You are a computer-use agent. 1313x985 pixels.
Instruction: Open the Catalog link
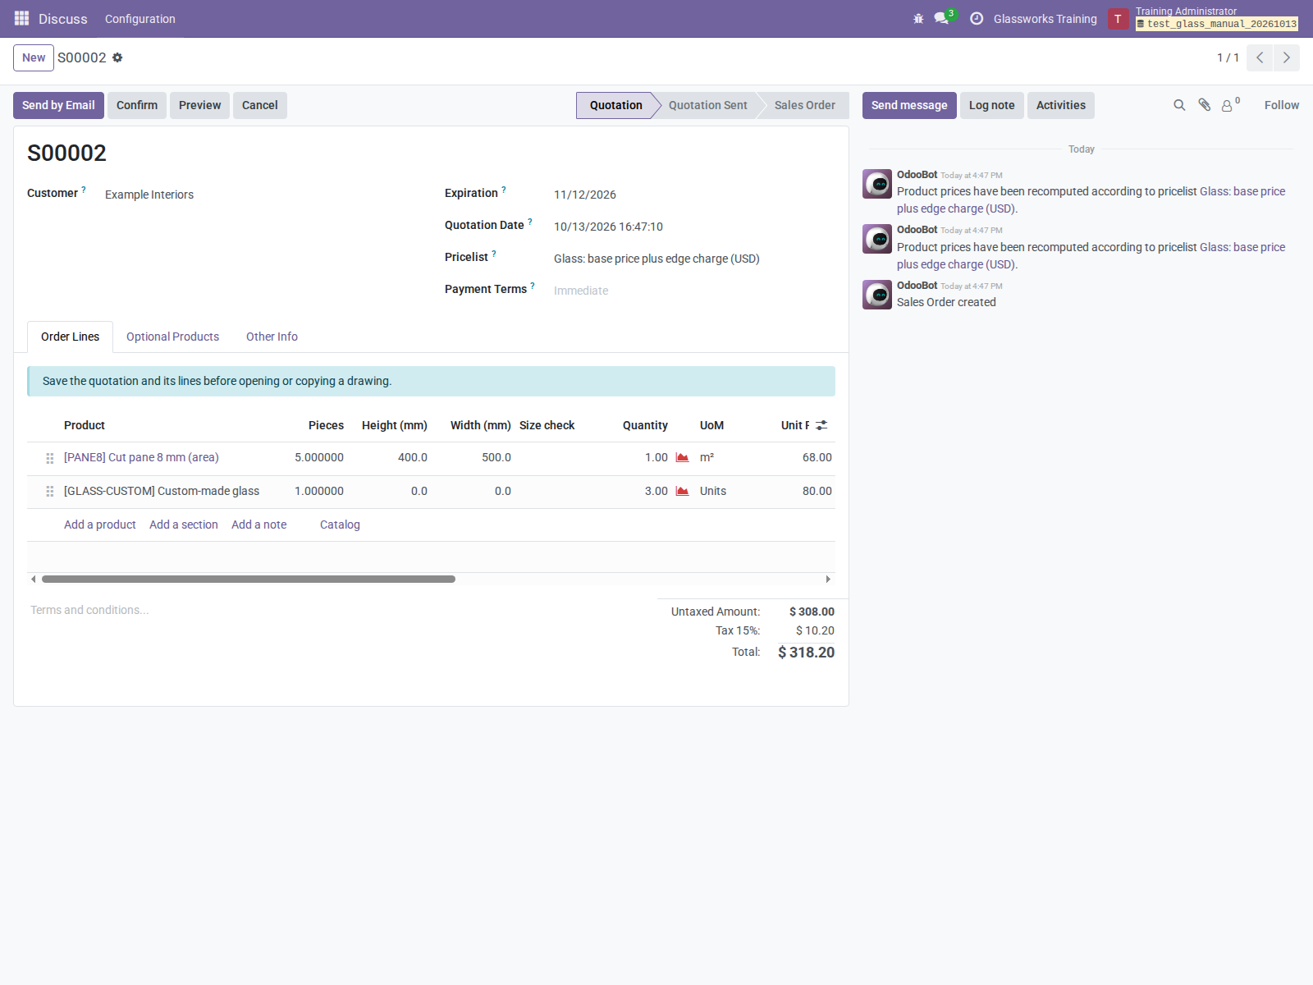tap(340, 525)
